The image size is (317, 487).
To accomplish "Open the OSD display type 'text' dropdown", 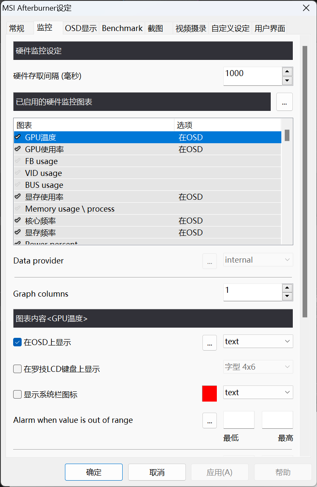I will pos(258,341).
